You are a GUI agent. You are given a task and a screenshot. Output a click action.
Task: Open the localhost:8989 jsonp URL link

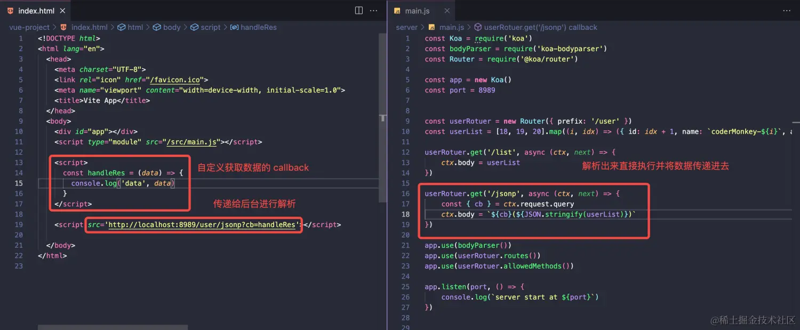202,224
